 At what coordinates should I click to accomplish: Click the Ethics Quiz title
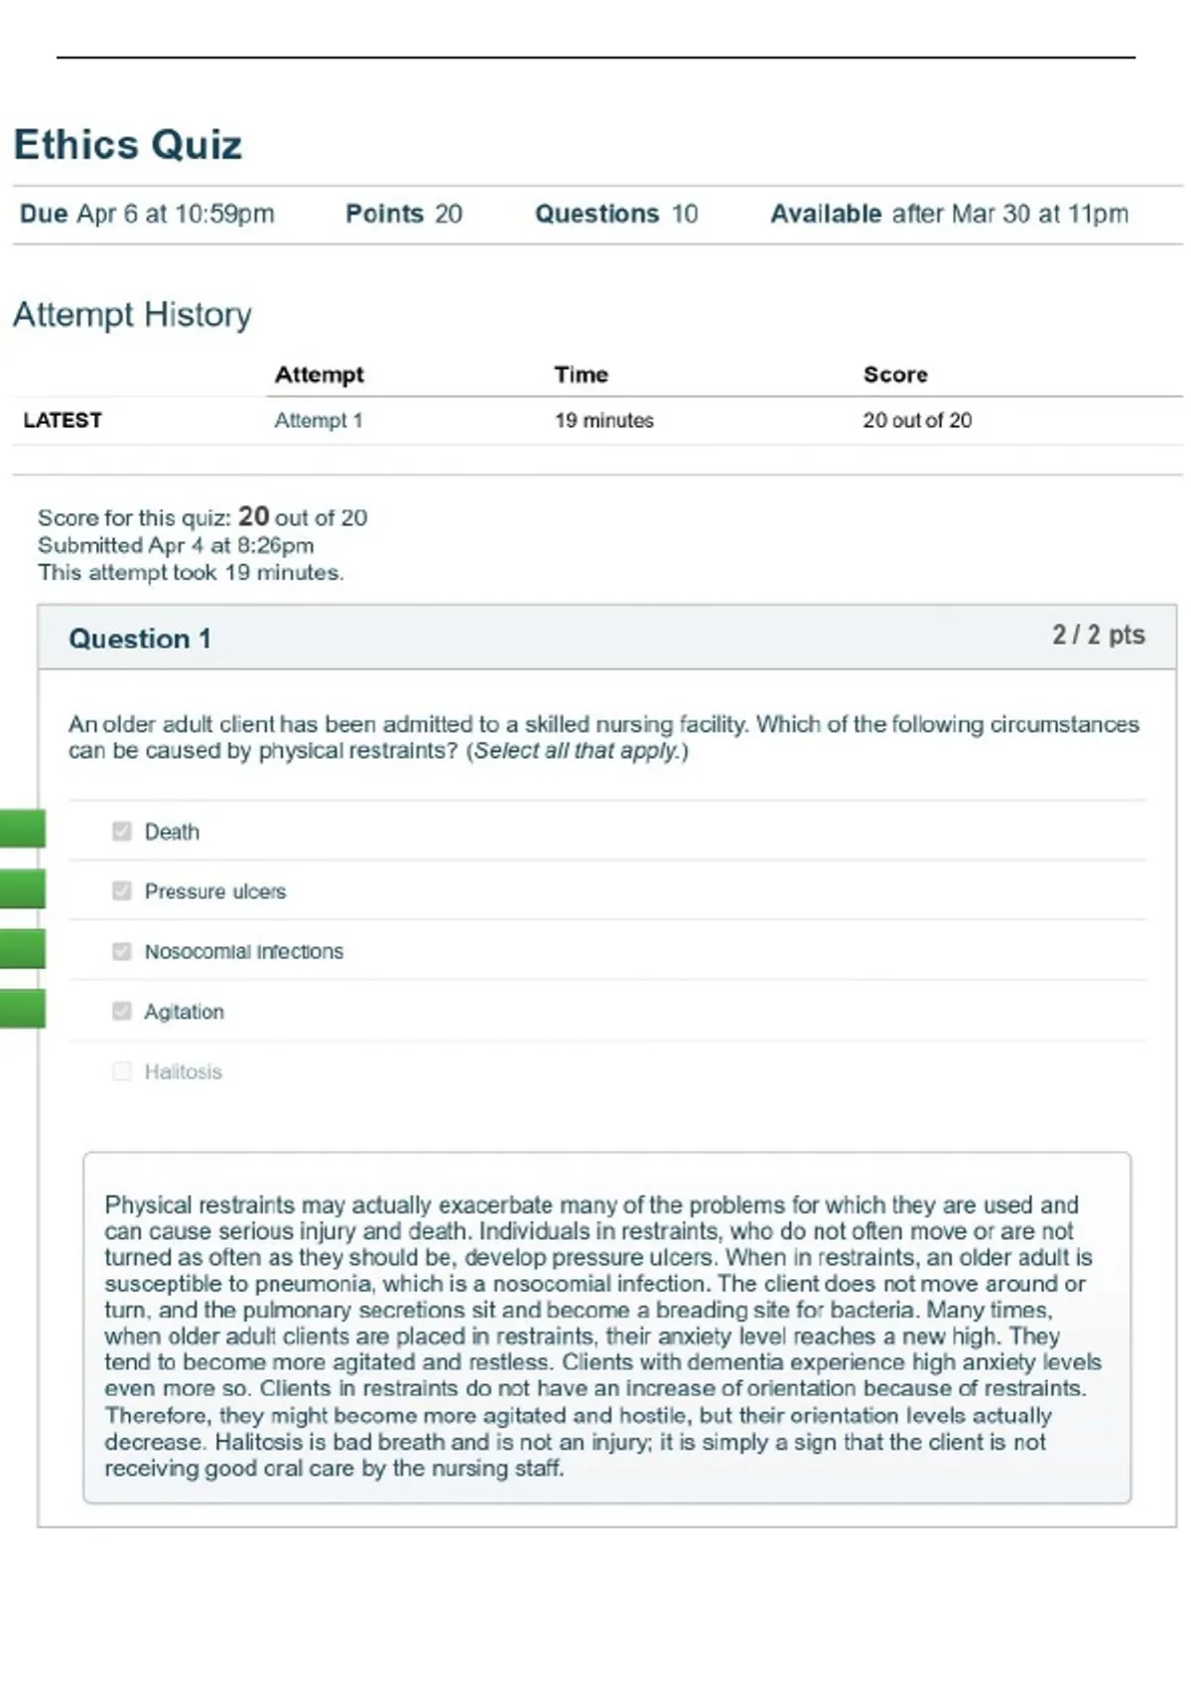click(x=128, y=145)
